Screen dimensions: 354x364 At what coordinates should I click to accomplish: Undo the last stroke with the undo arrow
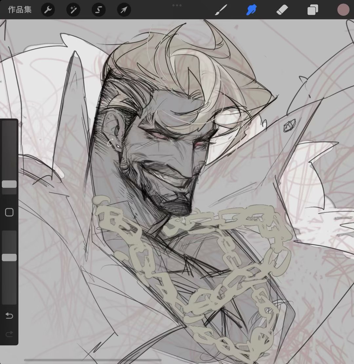[x=9, y=316]
